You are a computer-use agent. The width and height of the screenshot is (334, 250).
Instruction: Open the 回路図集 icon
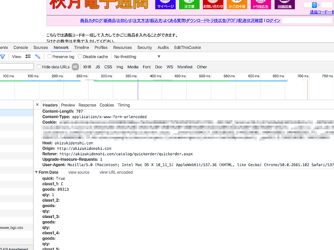pos(285,5)
